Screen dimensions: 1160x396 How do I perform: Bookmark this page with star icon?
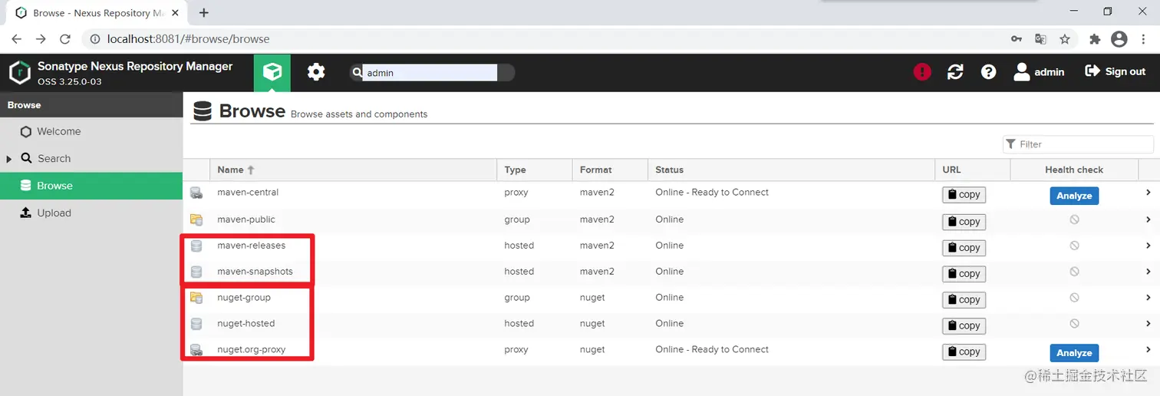pos(1065,38)
